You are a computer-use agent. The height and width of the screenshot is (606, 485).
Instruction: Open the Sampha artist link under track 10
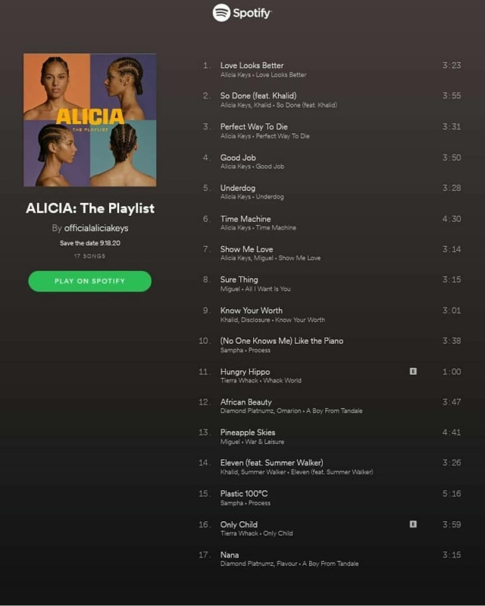click(x=232, y=350)
